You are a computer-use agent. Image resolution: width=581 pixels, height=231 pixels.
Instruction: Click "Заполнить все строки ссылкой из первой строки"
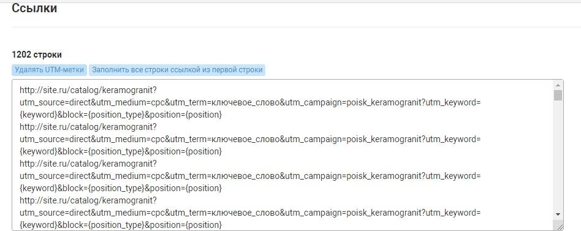(177, 70)
